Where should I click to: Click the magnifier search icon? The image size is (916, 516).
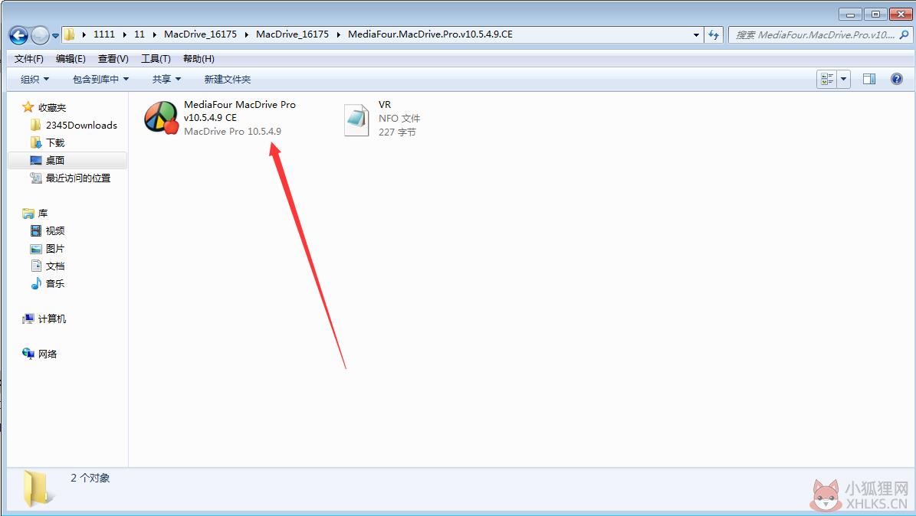tap(904, 35)
